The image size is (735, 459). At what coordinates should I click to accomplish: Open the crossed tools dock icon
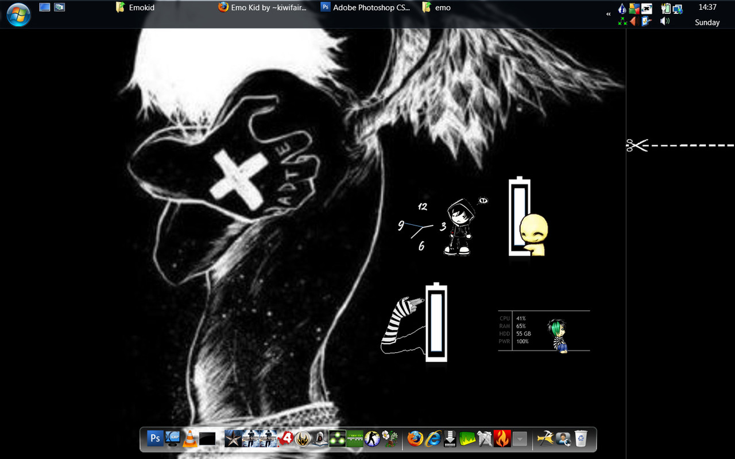point(485,439)
